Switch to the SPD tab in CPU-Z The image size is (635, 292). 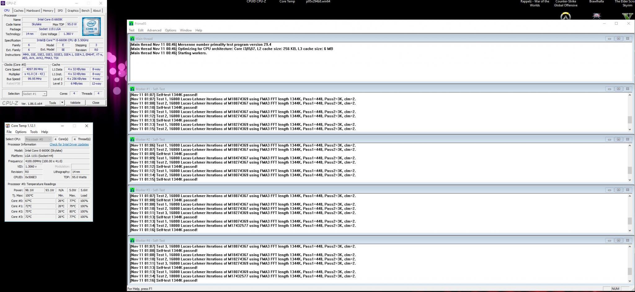[60, 11]
